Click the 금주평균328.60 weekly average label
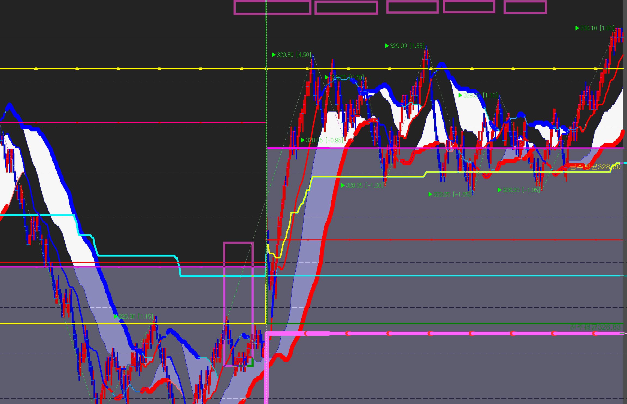 [x=595, y=167]
